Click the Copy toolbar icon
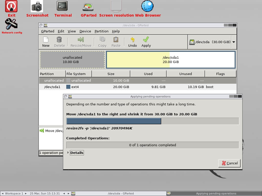This screenshot has width=262, height=196. (x=102, y=40)
